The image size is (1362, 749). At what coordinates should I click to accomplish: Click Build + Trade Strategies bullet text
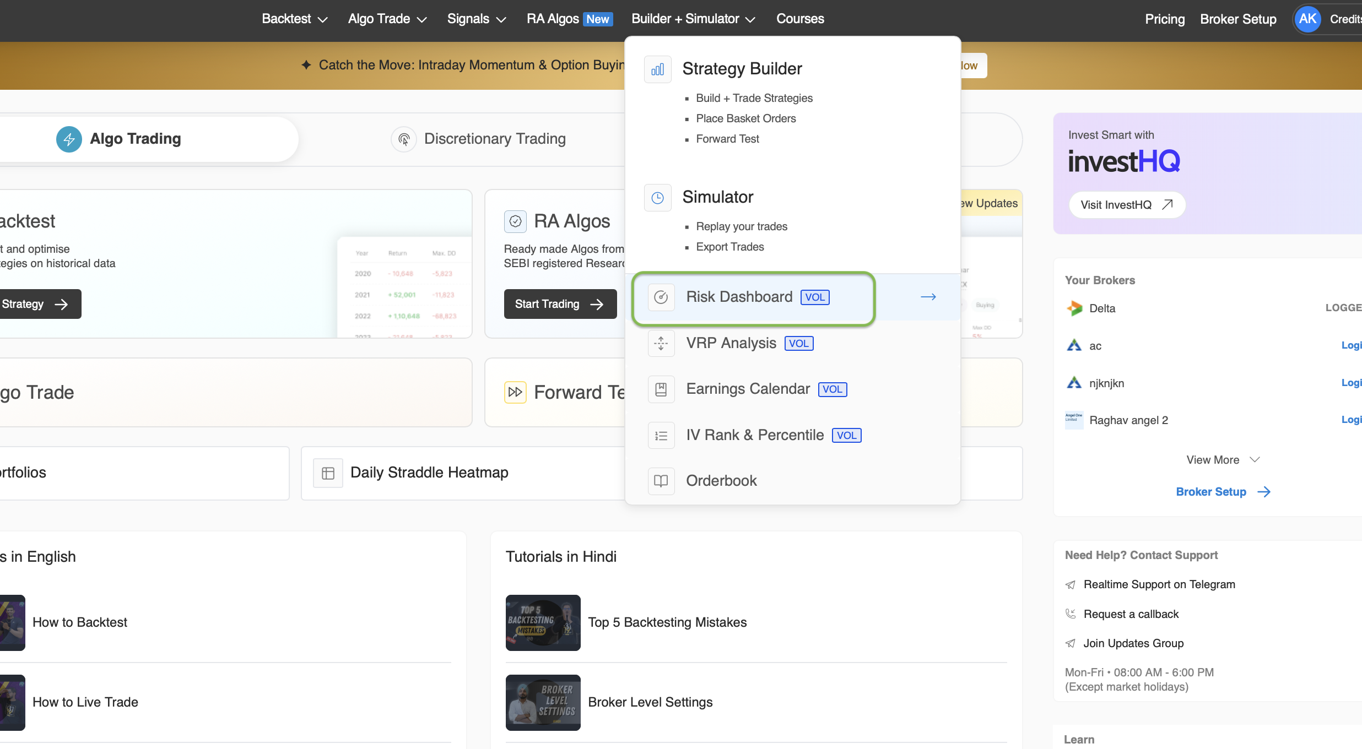[x=754, y=98]
